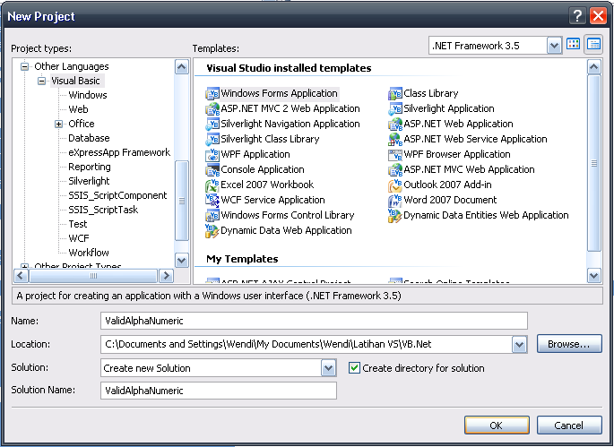
Task: Select Excel 2007 Workbook template icon
Action: tap(212, 185)
